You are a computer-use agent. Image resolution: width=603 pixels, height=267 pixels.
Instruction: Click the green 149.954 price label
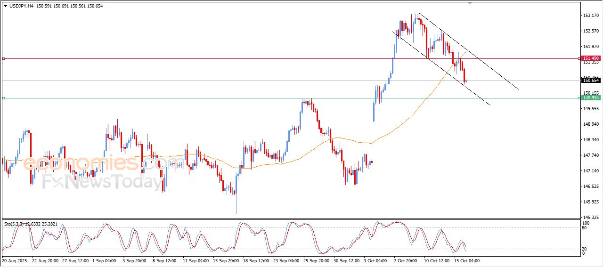[590, 98]
